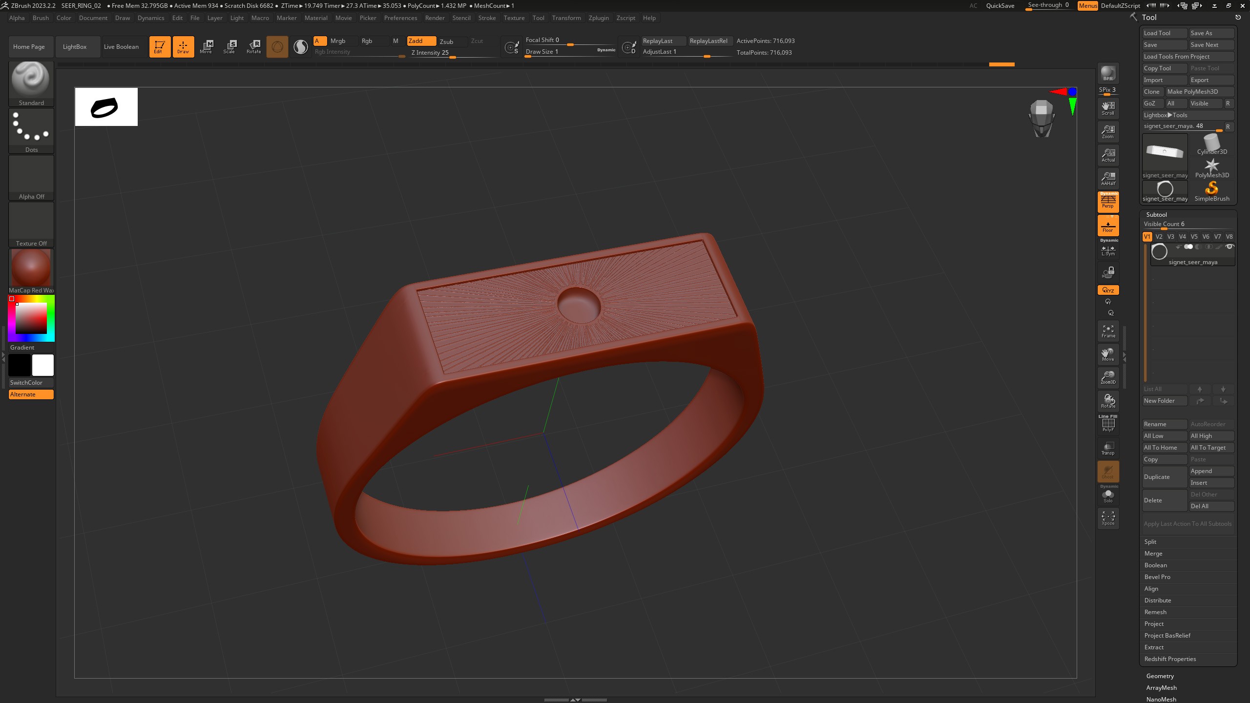1250x703 pixels.
Task: Enable PolyF line fill display
Action: click(1108, 424)
